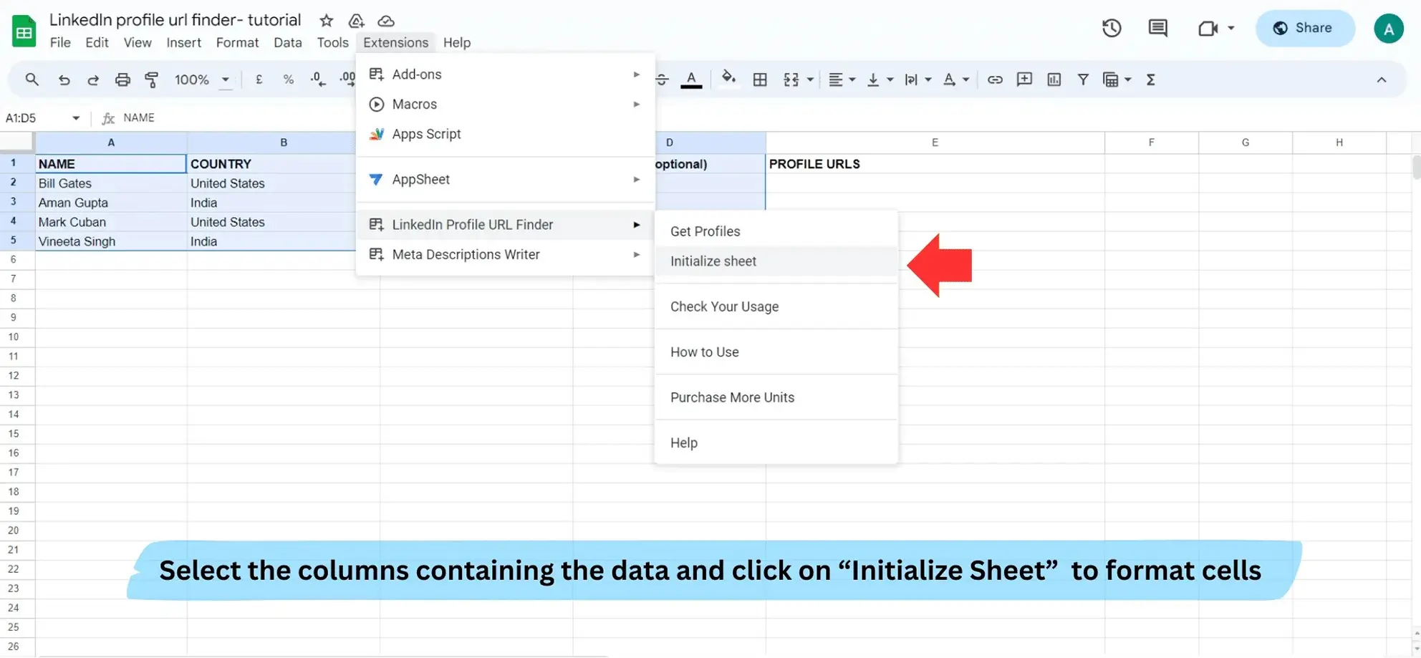Create a filter
Screen dimensions: 1421x658
1083,79
